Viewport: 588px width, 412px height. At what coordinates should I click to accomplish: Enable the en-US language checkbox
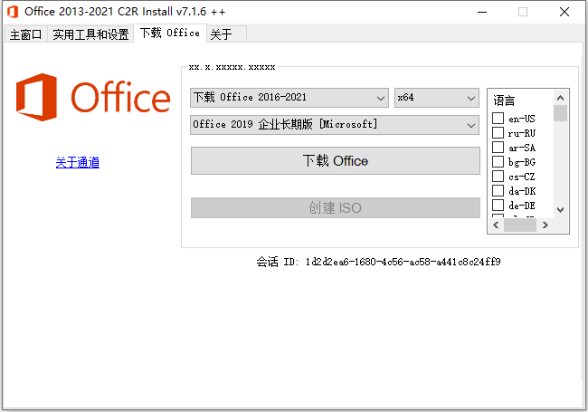(x=498, y=119)
